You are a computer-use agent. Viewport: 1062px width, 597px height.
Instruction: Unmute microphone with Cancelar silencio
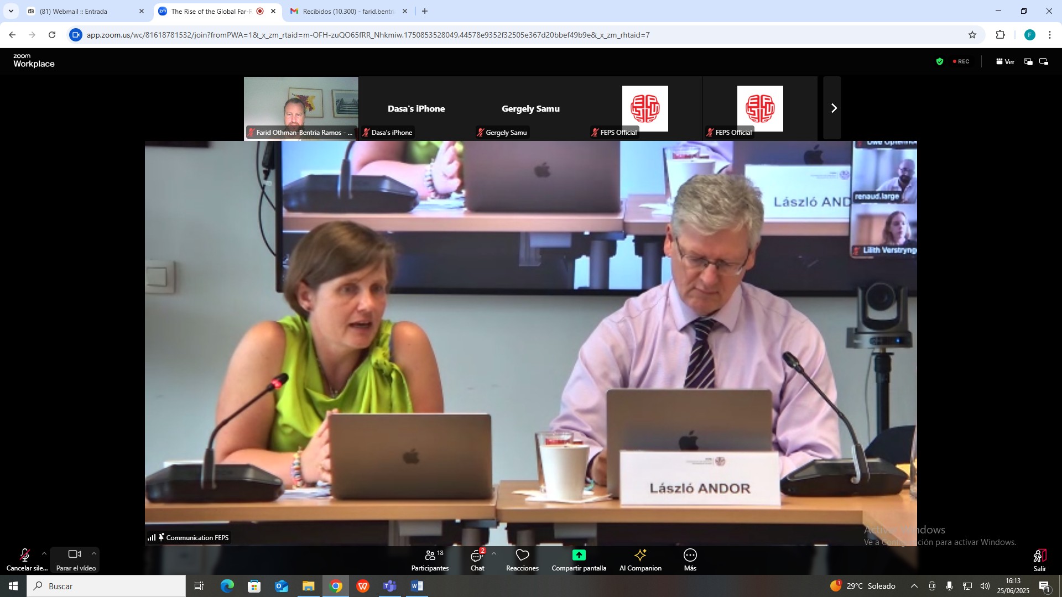(x=25, y=559)
